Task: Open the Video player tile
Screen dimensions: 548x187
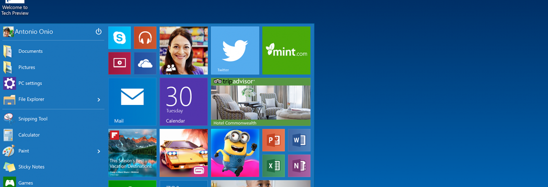Action: pyautogui.click(x=120, y=63)
